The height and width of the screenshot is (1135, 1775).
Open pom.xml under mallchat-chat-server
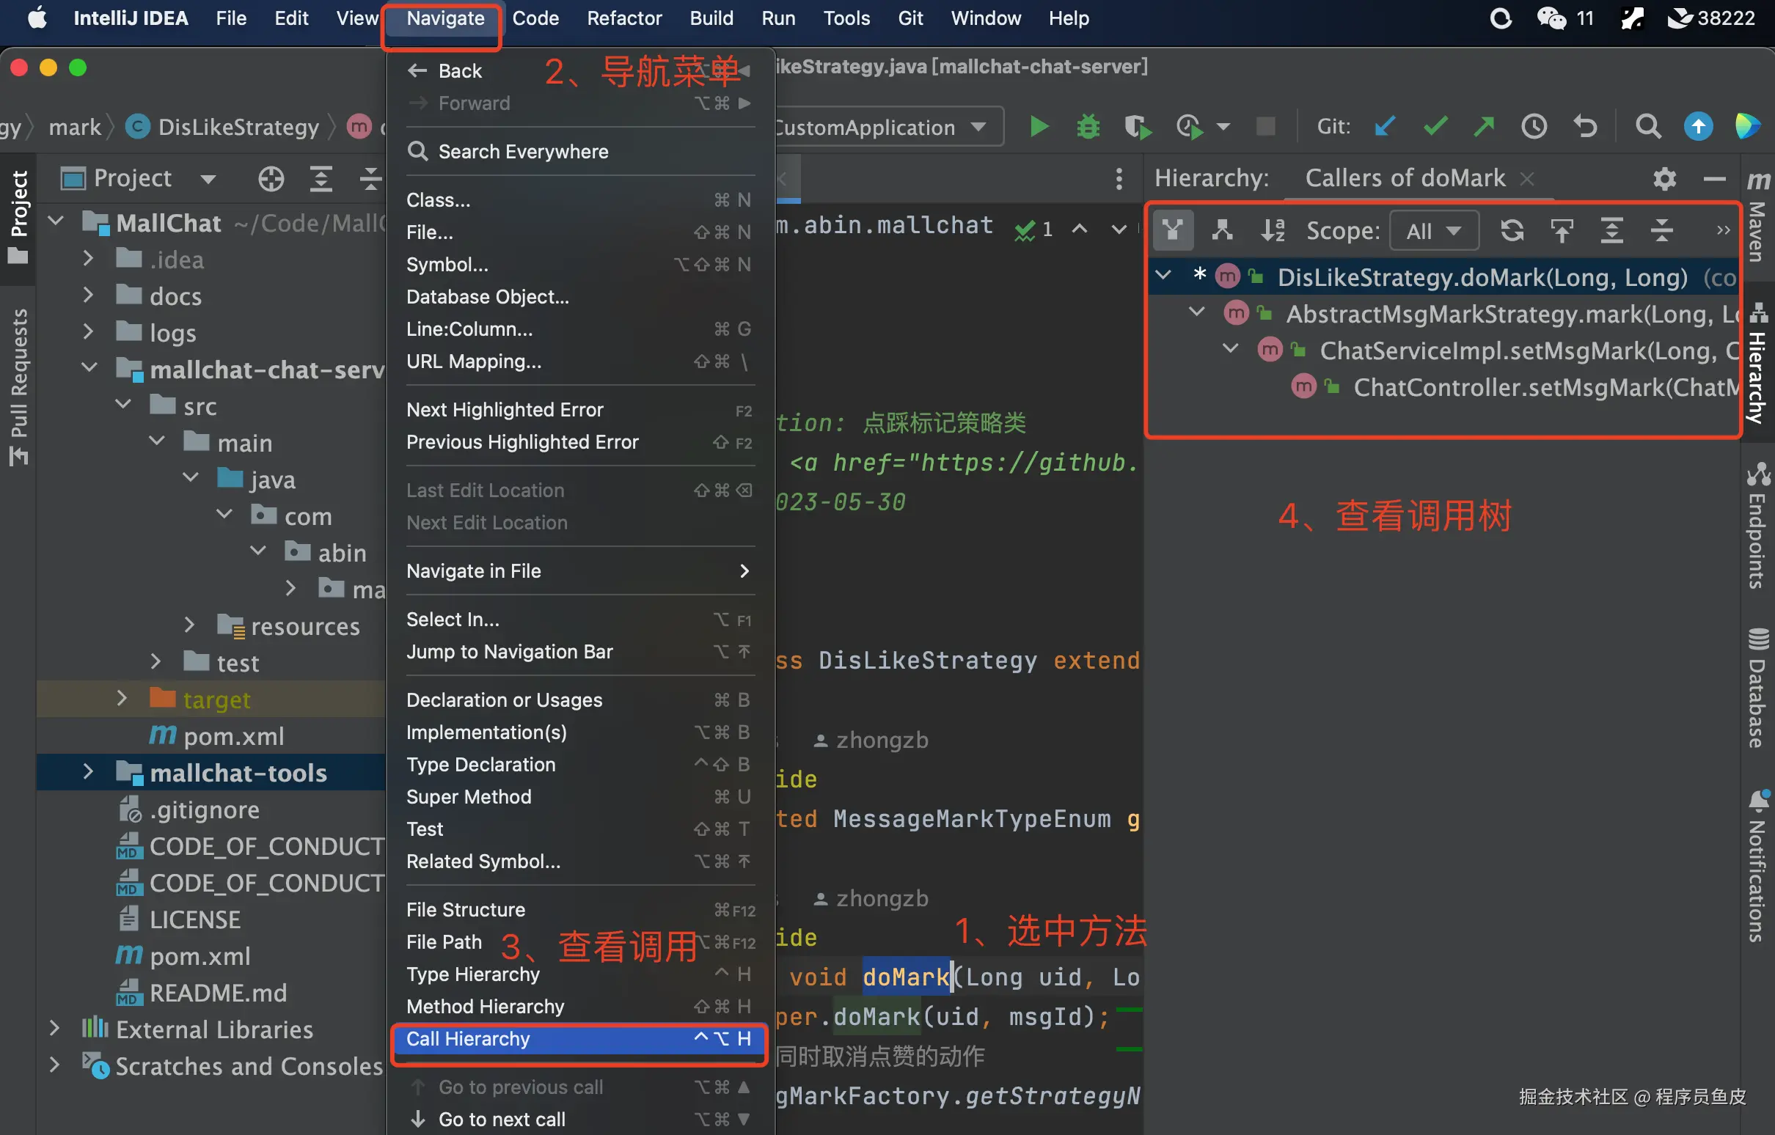coord(233,735)
